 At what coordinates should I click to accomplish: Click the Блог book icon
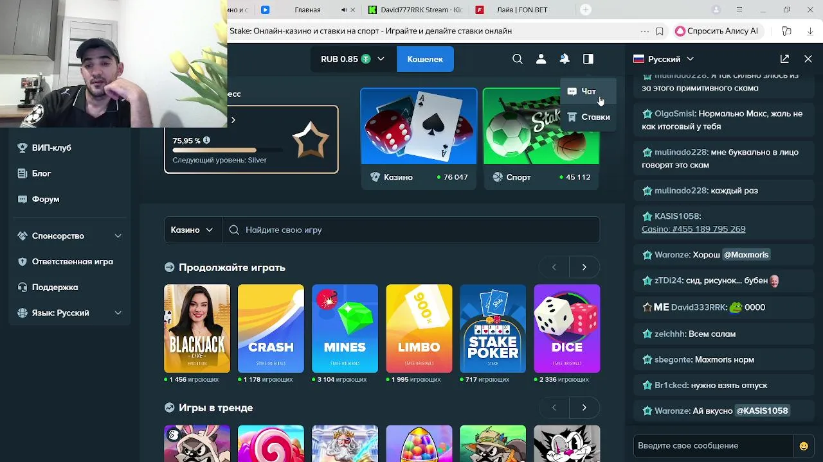click(x=23, y=173)
